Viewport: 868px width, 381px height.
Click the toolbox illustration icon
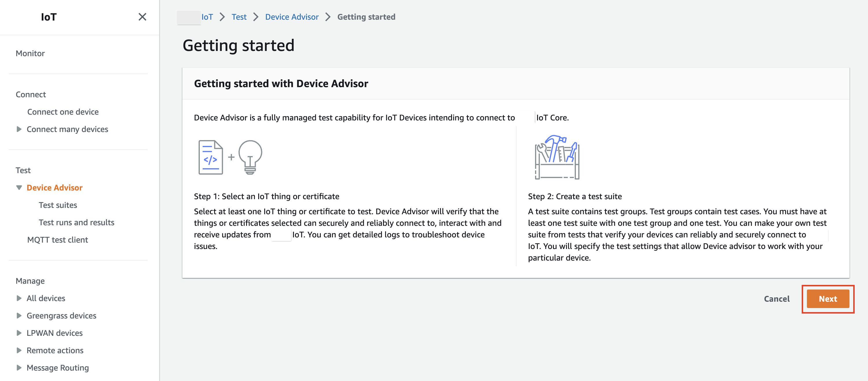coord(557,157)
